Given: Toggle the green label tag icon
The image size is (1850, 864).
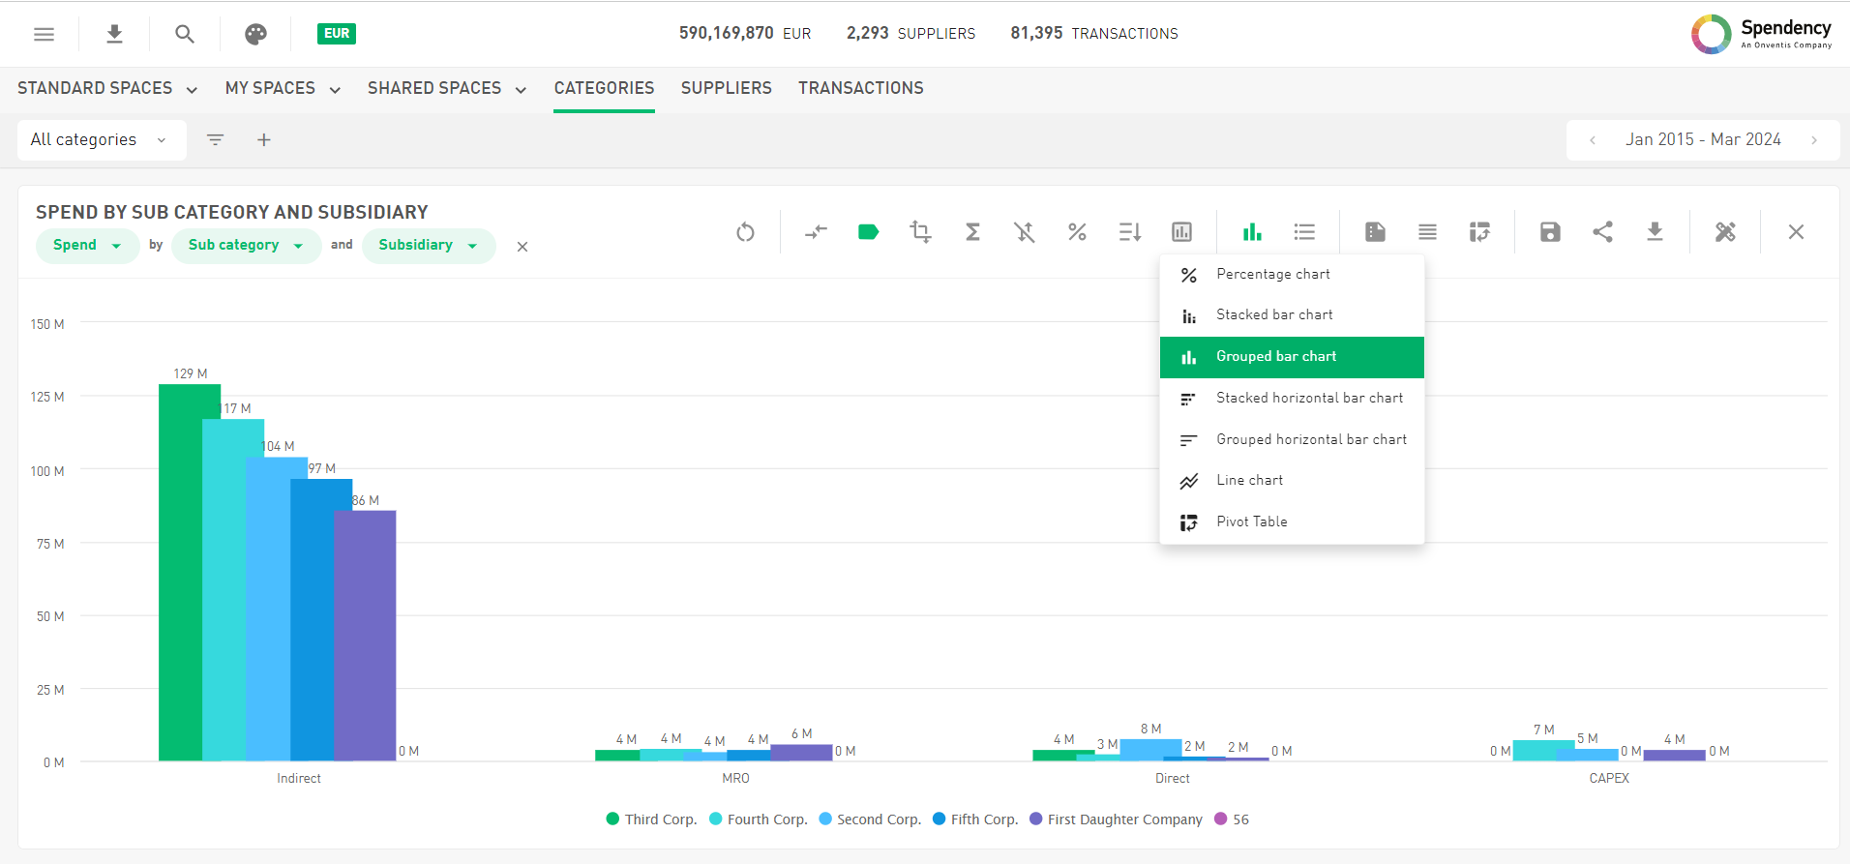Looking at the screenshot, I should coord(868,232).
